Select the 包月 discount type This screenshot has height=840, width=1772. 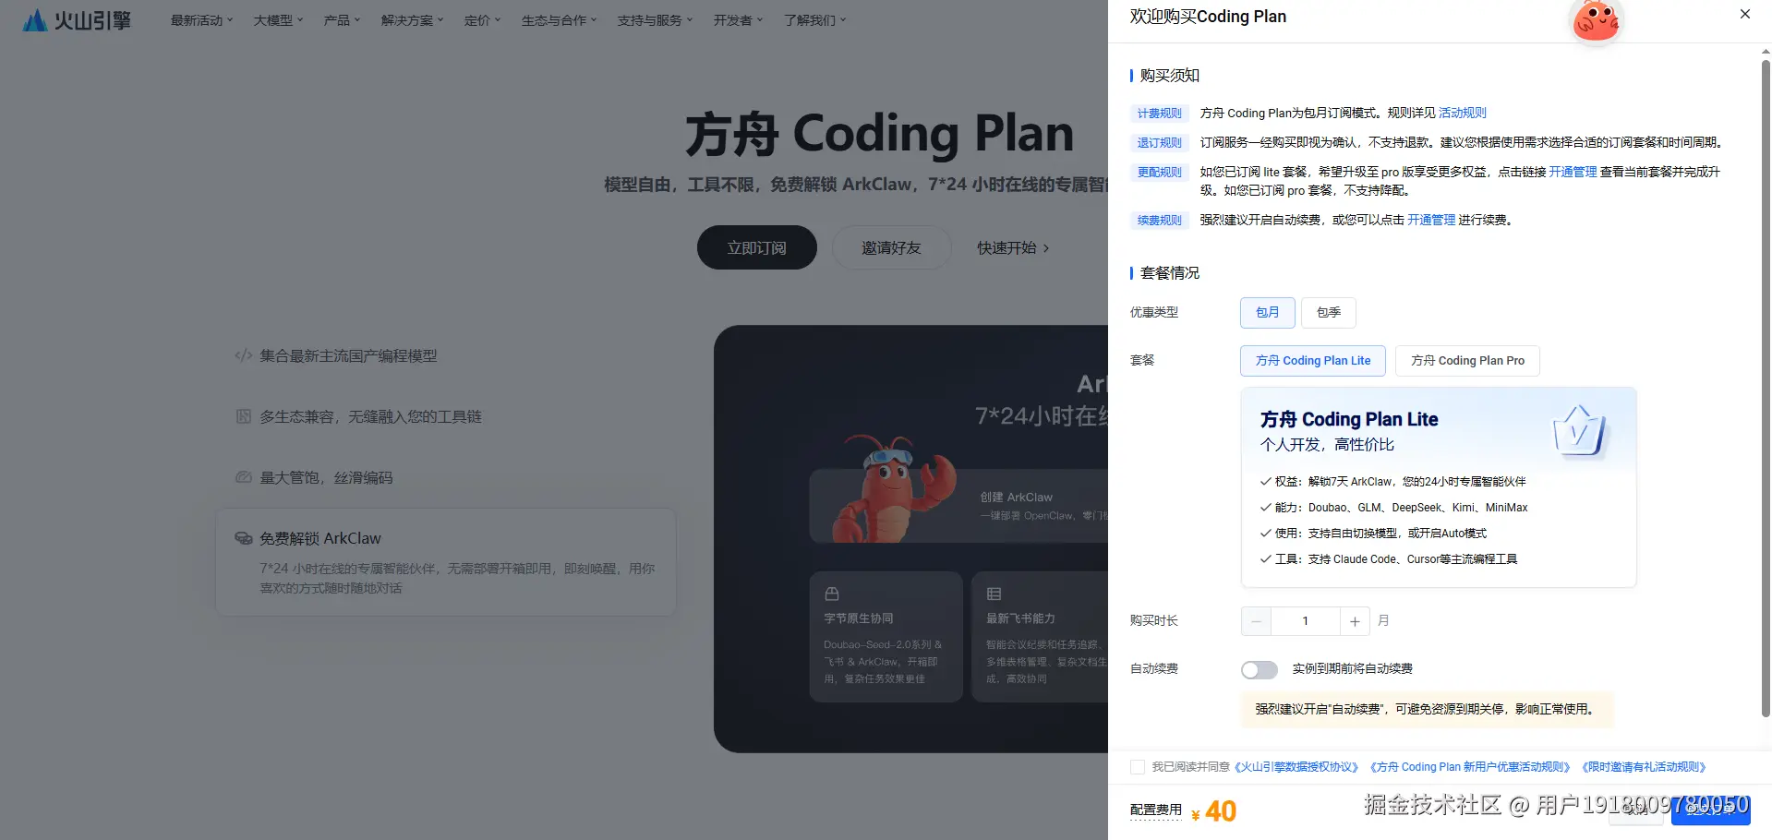pyautogui.click(x=1267, y=313)
